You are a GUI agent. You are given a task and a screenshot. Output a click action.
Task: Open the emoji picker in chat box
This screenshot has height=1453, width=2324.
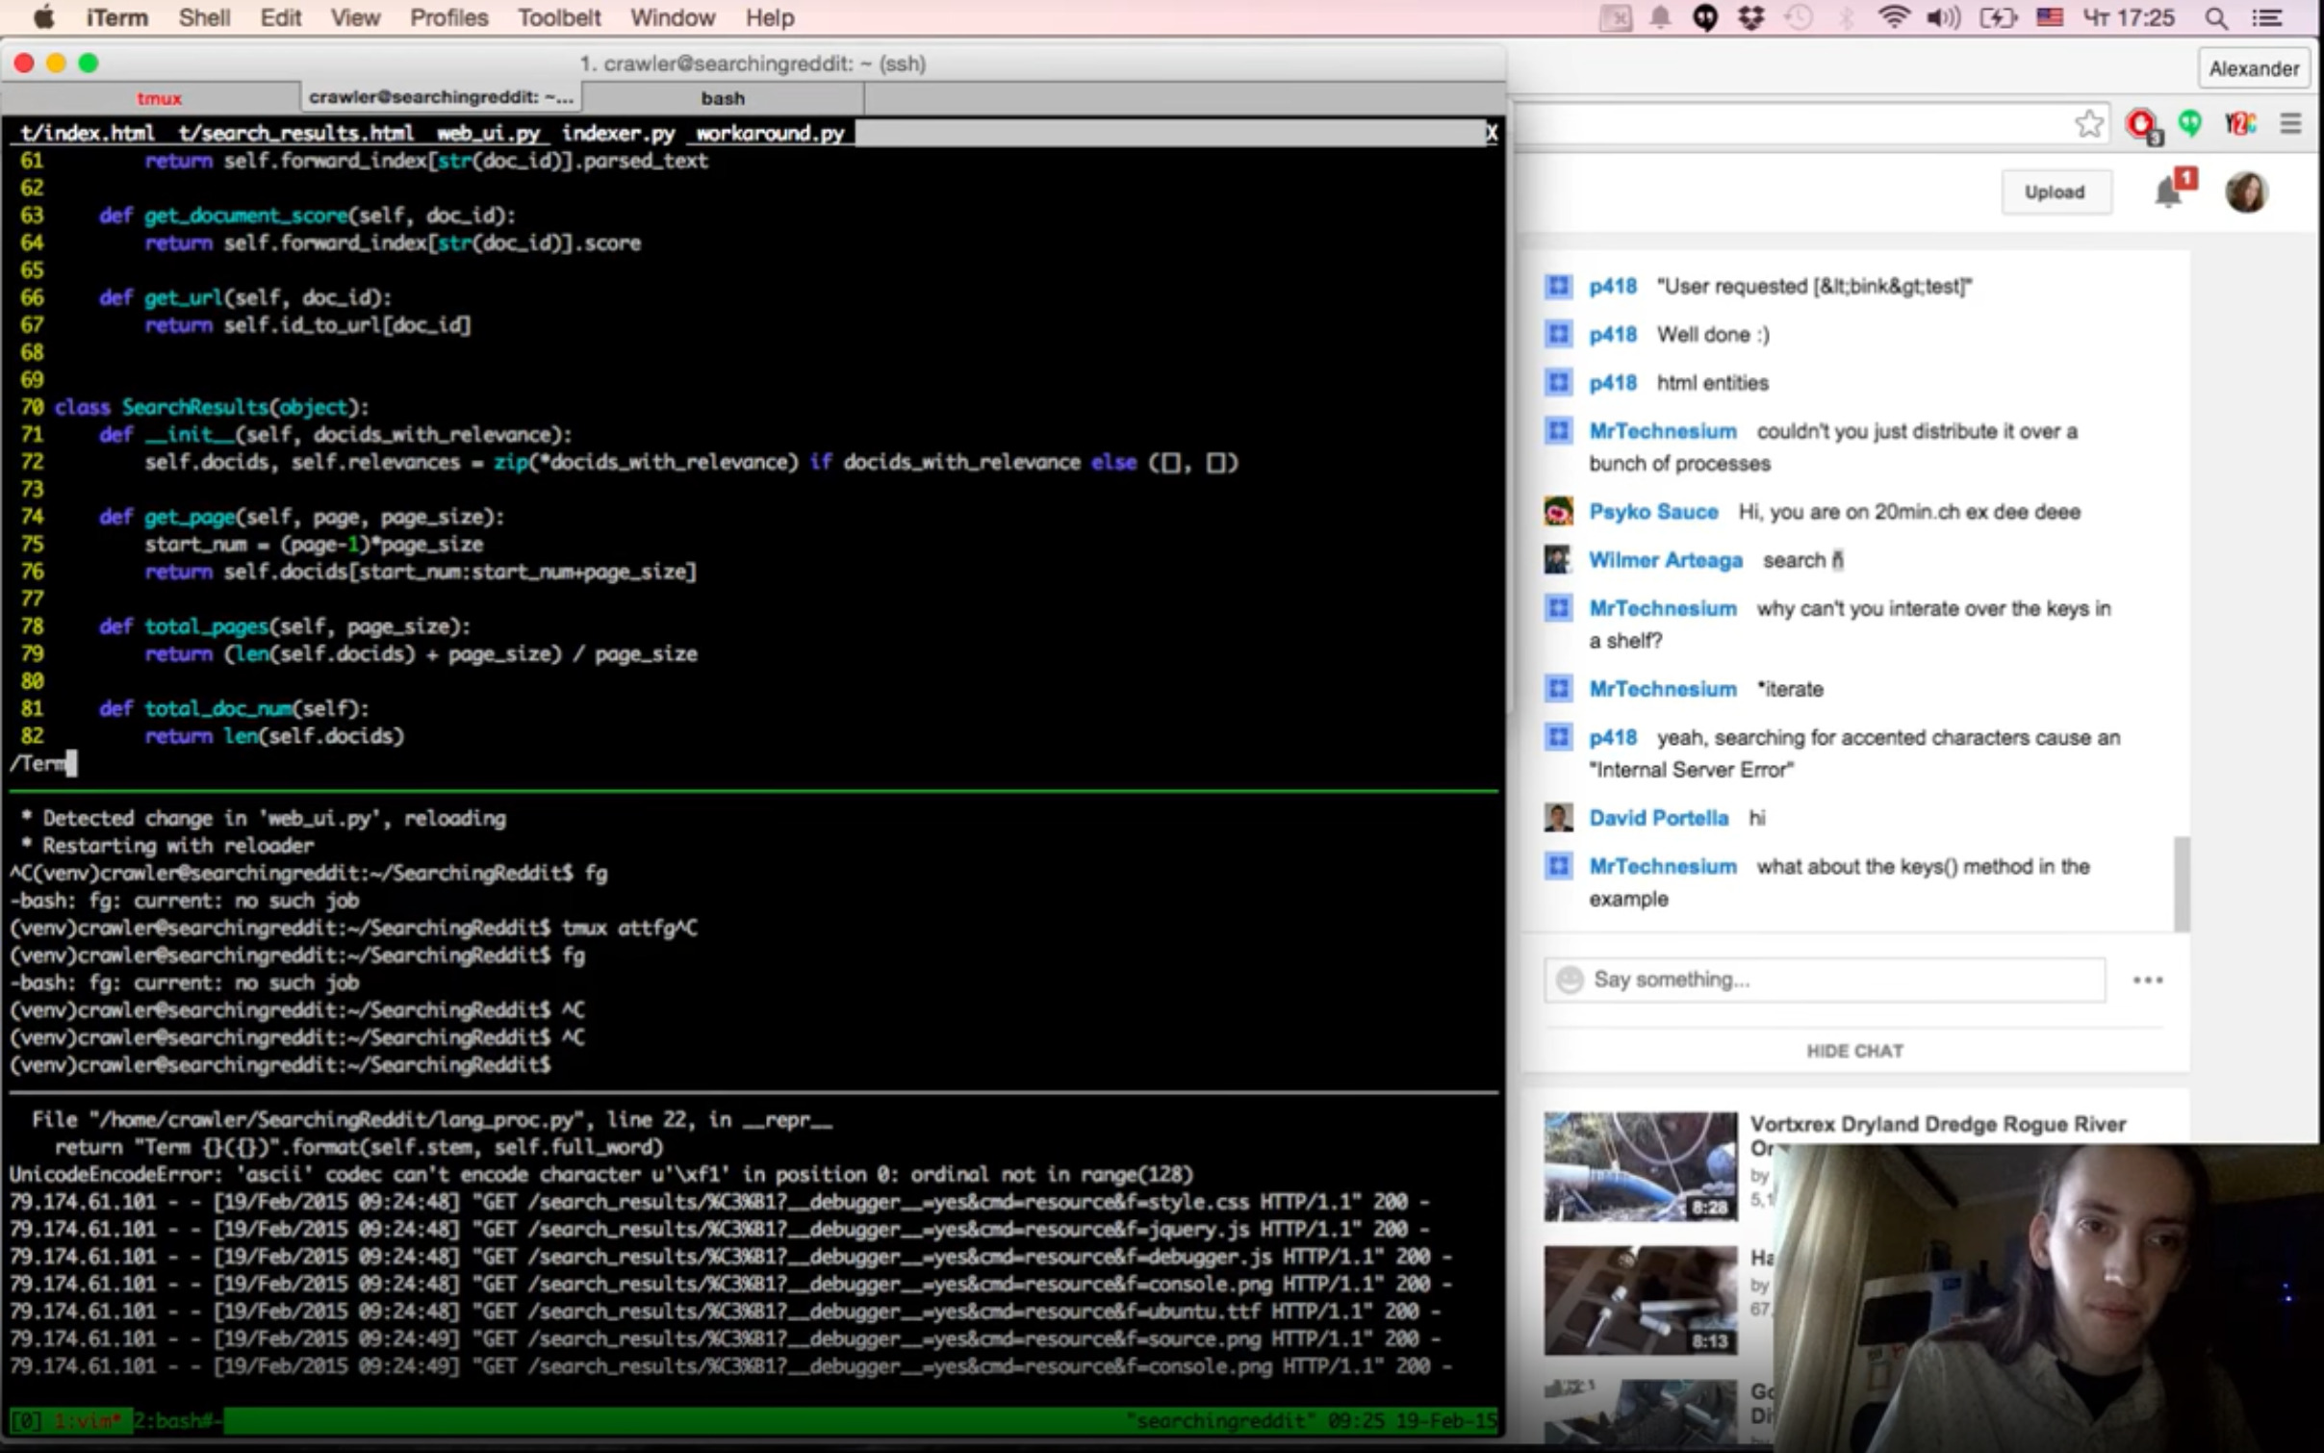[x=1570, y=980]
